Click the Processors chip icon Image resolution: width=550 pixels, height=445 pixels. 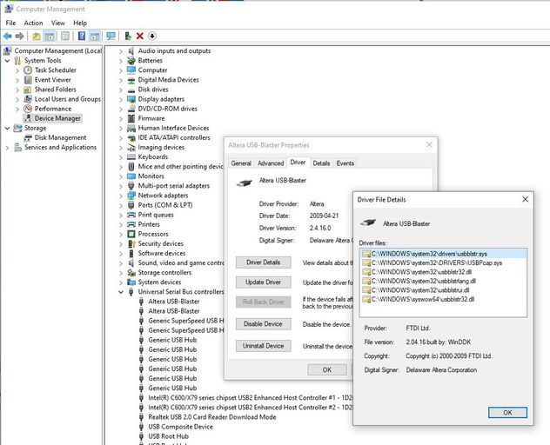pyautogui.click(x=131, y=234)
